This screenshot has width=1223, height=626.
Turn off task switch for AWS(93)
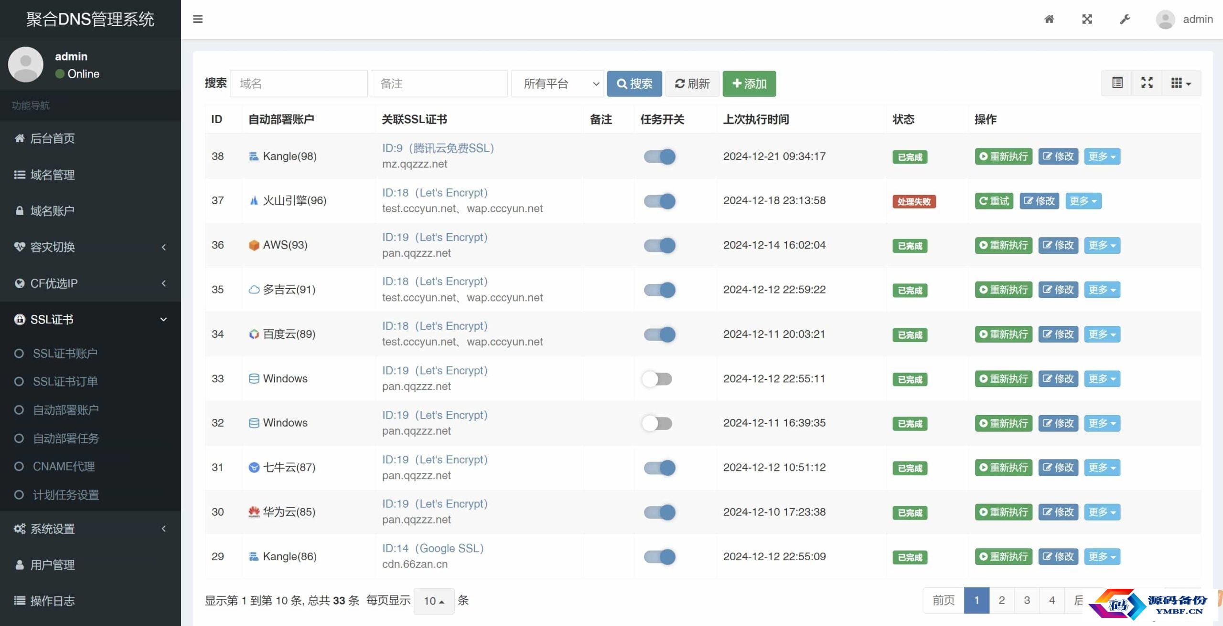(x=659, y=245)
